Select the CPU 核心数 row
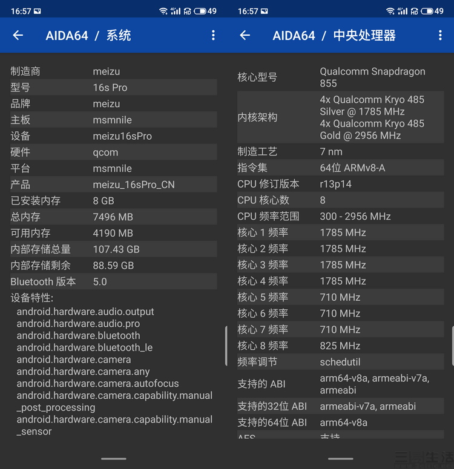Image resolution: width=454 pixels, height=469 pixels. [x=341, y=200]
